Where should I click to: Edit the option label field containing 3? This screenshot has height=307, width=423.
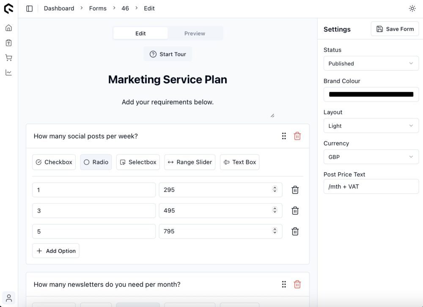tap(94, 211)
